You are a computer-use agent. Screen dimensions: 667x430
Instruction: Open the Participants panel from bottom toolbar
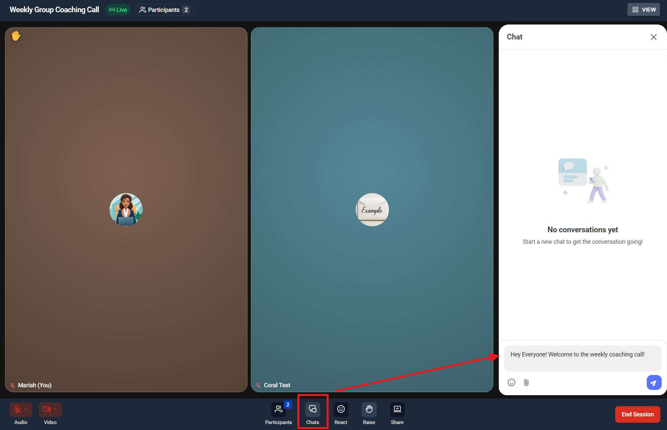coord(278,409)
